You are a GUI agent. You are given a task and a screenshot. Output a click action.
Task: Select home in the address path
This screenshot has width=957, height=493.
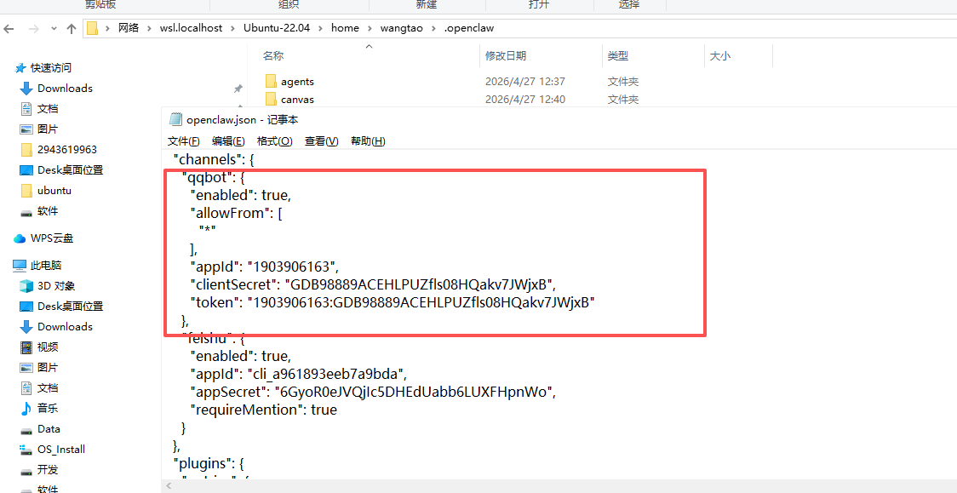[346, 28]
